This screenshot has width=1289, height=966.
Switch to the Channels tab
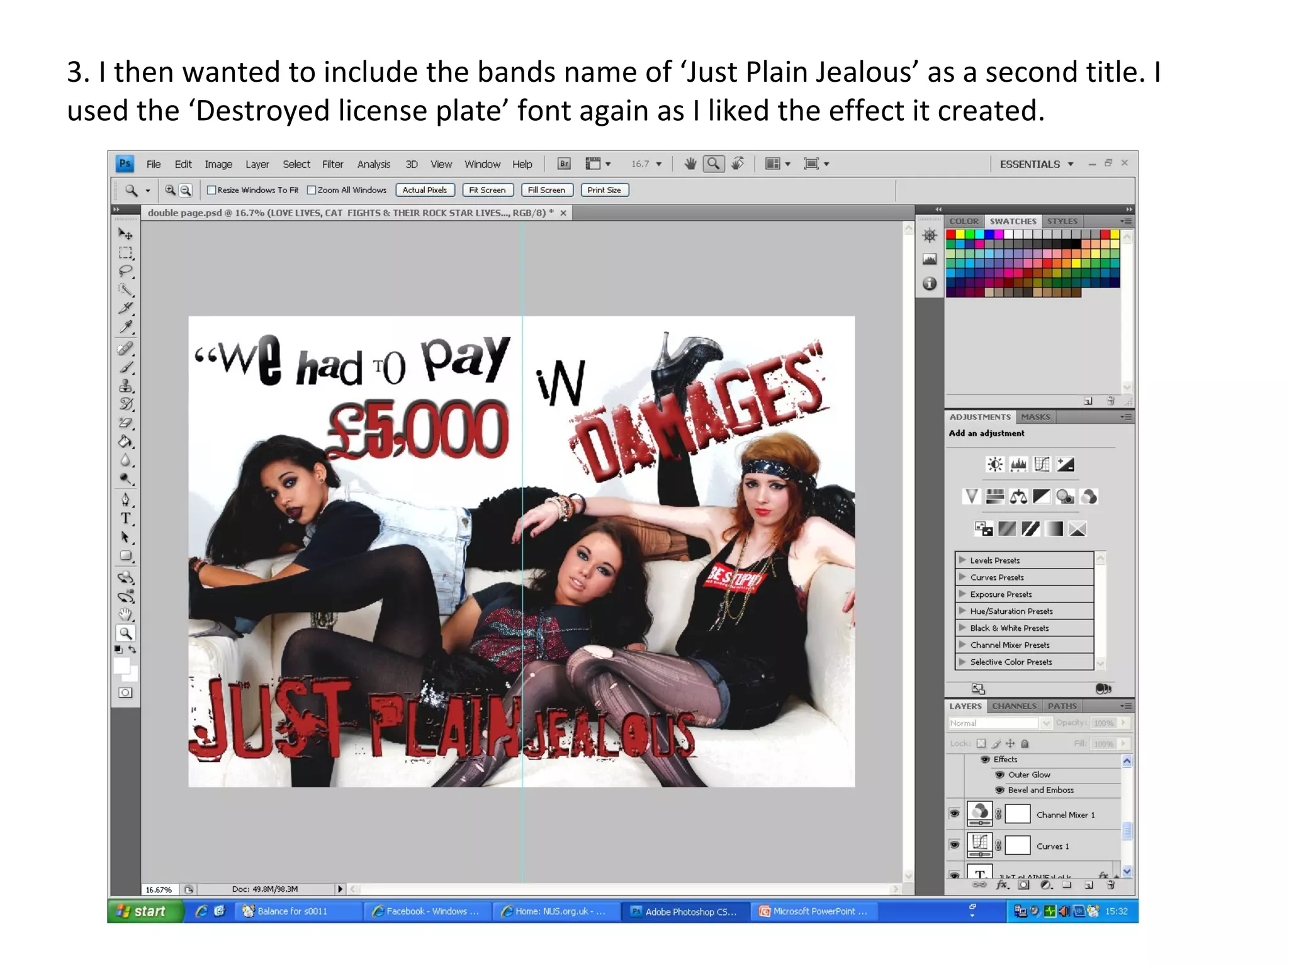click(1014, 706)
